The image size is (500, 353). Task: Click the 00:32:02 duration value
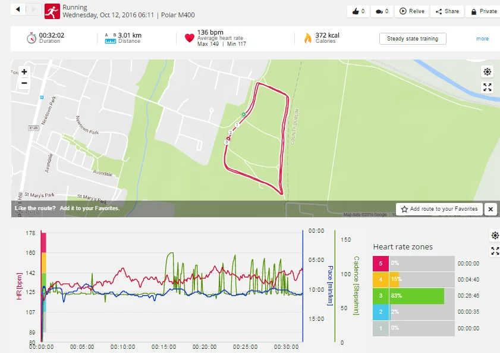coord(52,36)
